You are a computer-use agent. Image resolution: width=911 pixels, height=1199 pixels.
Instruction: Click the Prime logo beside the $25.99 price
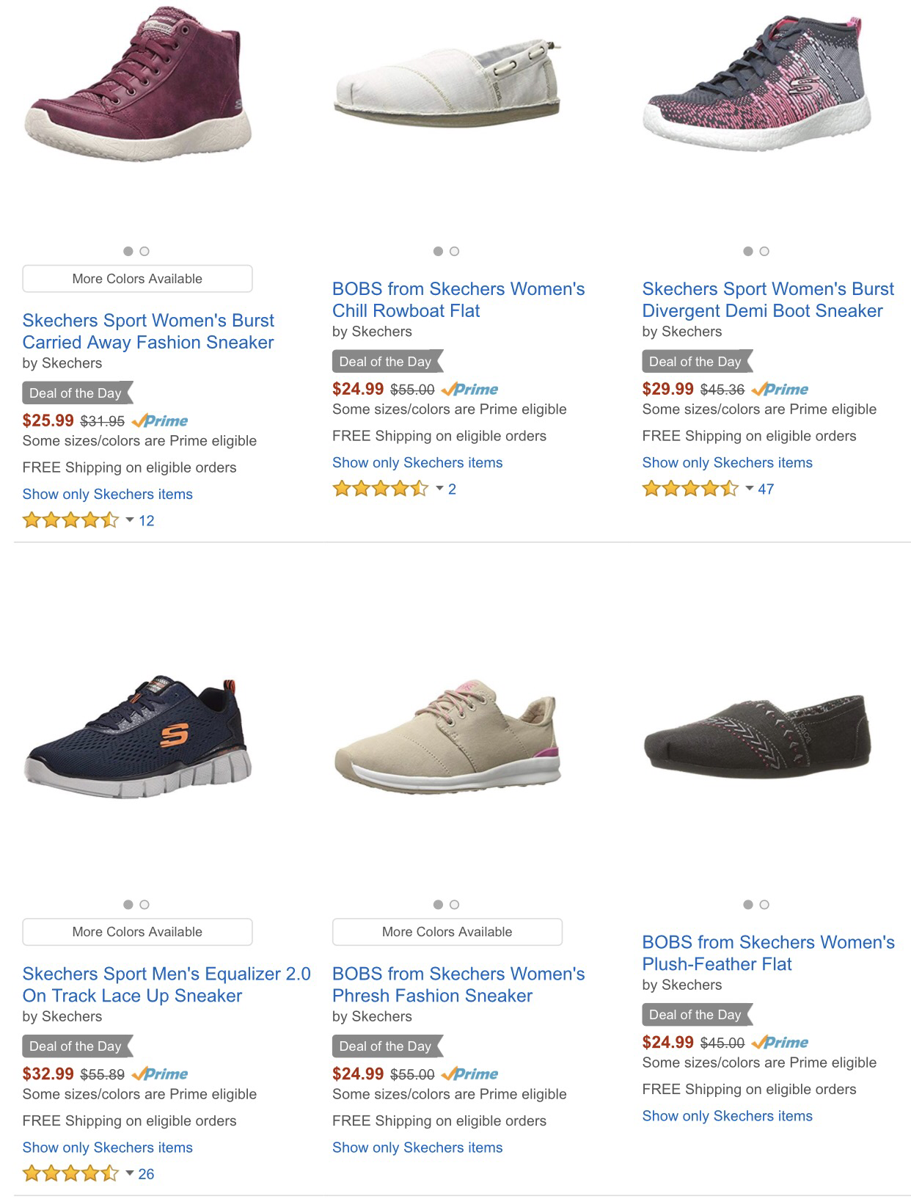[160, 421]
